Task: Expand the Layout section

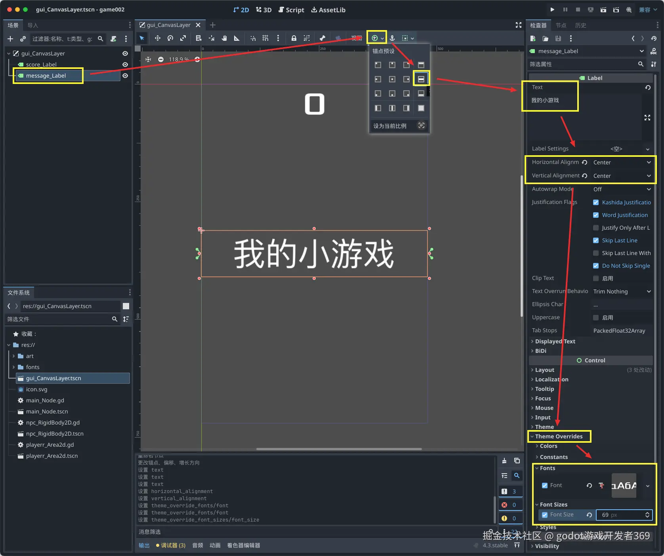Action: [544, 370]
